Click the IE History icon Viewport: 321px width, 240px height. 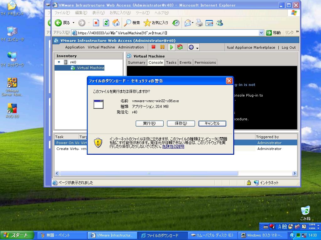pos(176,23)
